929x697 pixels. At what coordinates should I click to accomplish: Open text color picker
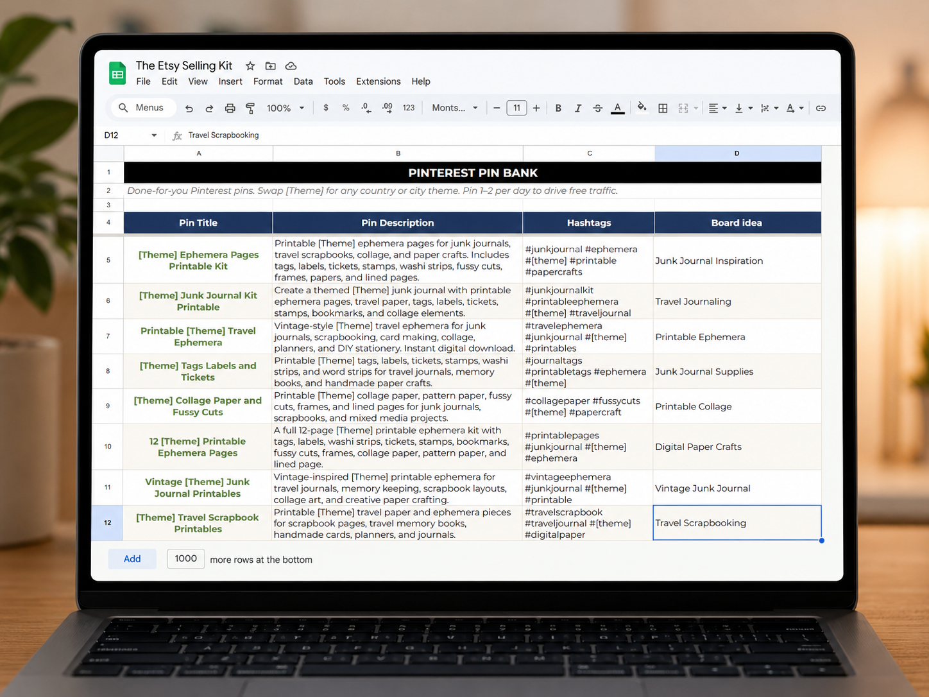coord(618,108)
